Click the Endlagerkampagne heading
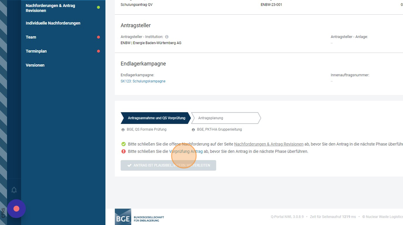The width and height of the screenshot is (403, 225). [x=143, y=64]
